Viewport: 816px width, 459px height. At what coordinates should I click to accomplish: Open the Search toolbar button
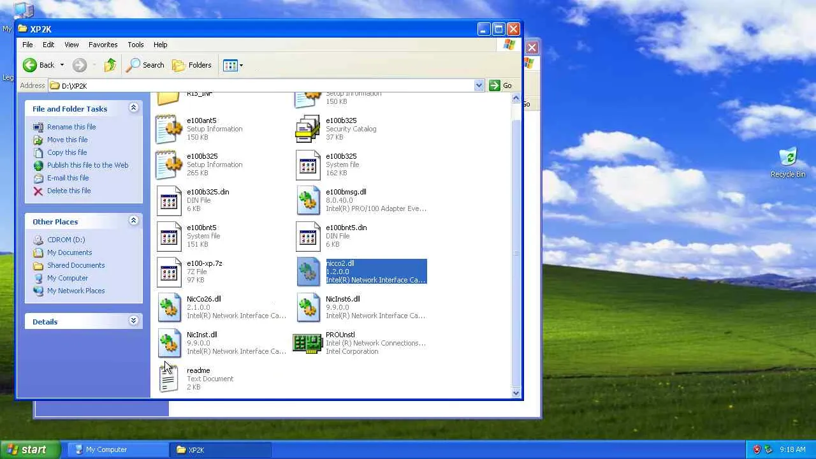(145, 65)
